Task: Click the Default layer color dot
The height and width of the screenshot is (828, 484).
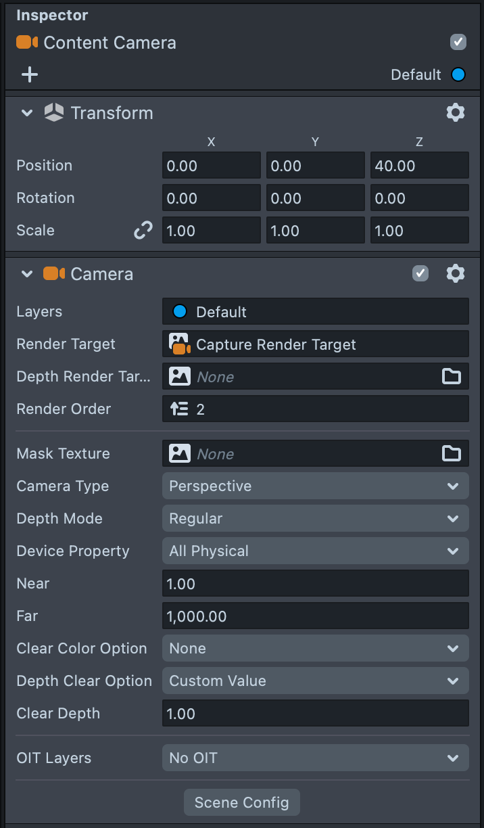Action: click(458, 74)
